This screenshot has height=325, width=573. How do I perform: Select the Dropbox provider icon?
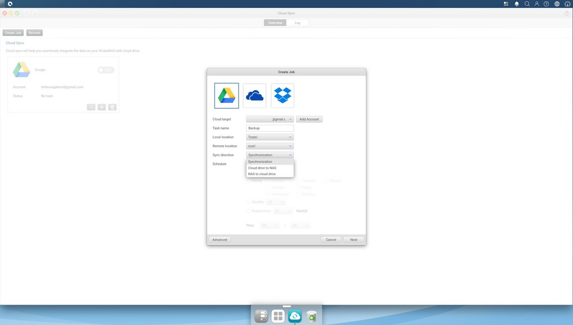click(282, 96)
